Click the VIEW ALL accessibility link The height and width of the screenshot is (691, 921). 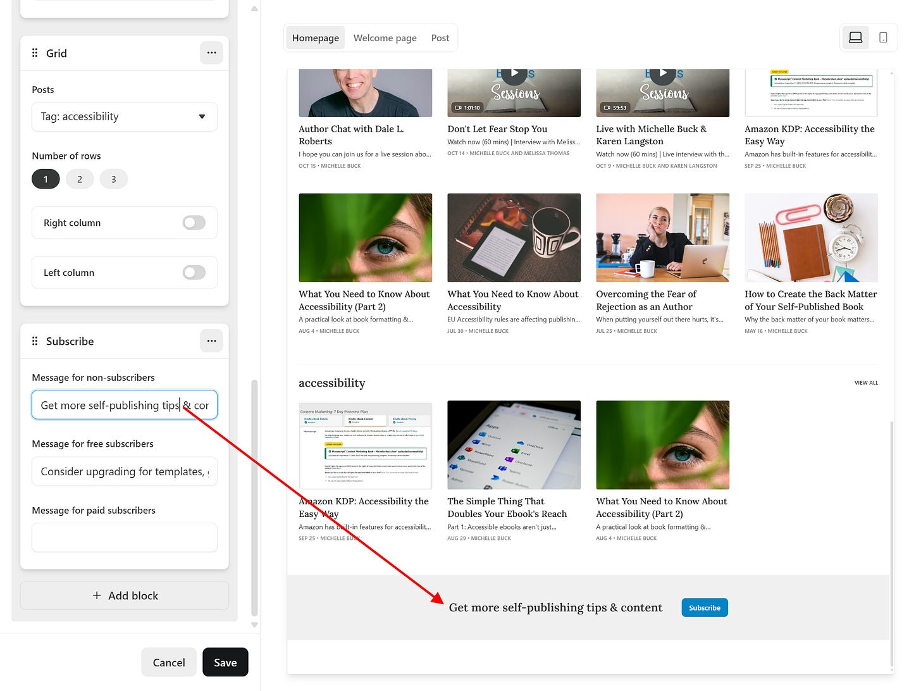tap(866, 383)
